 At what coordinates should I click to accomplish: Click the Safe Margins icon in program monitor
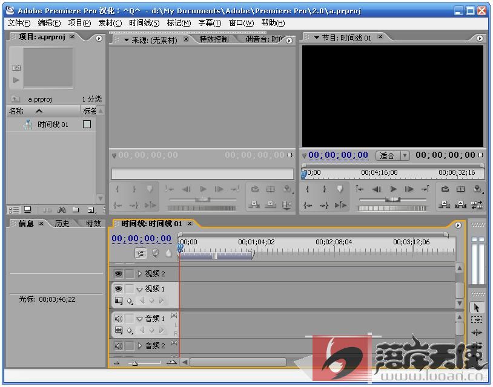click(x=461, y=189)
